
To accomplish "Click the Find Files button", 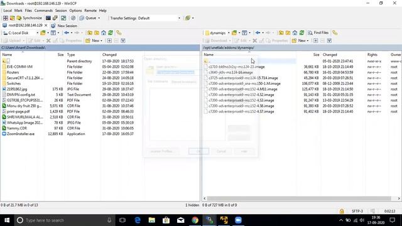I will pos(318,33).
